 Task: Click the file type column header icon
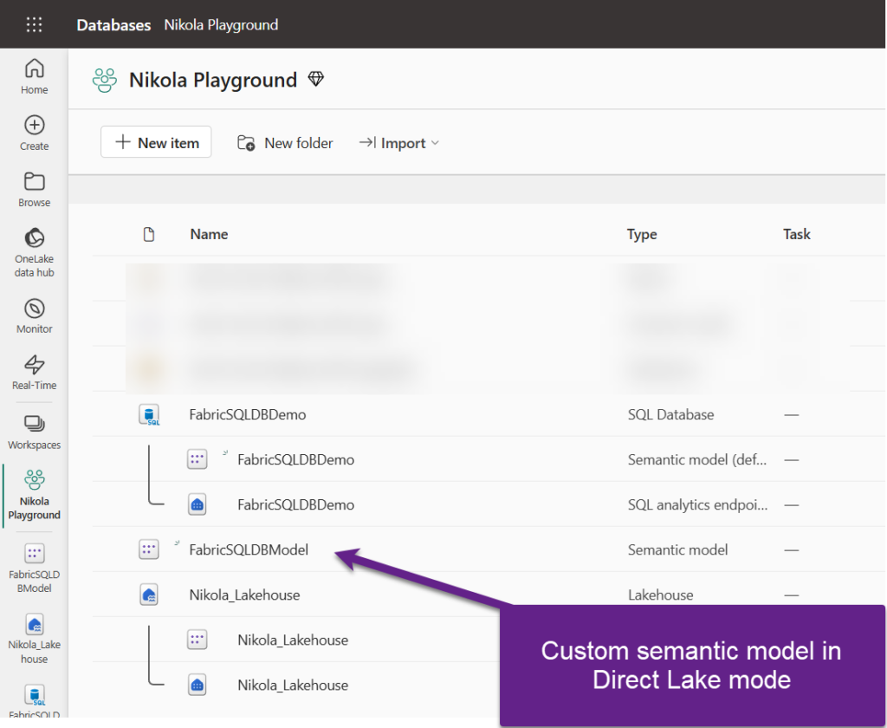pos(149,234)
